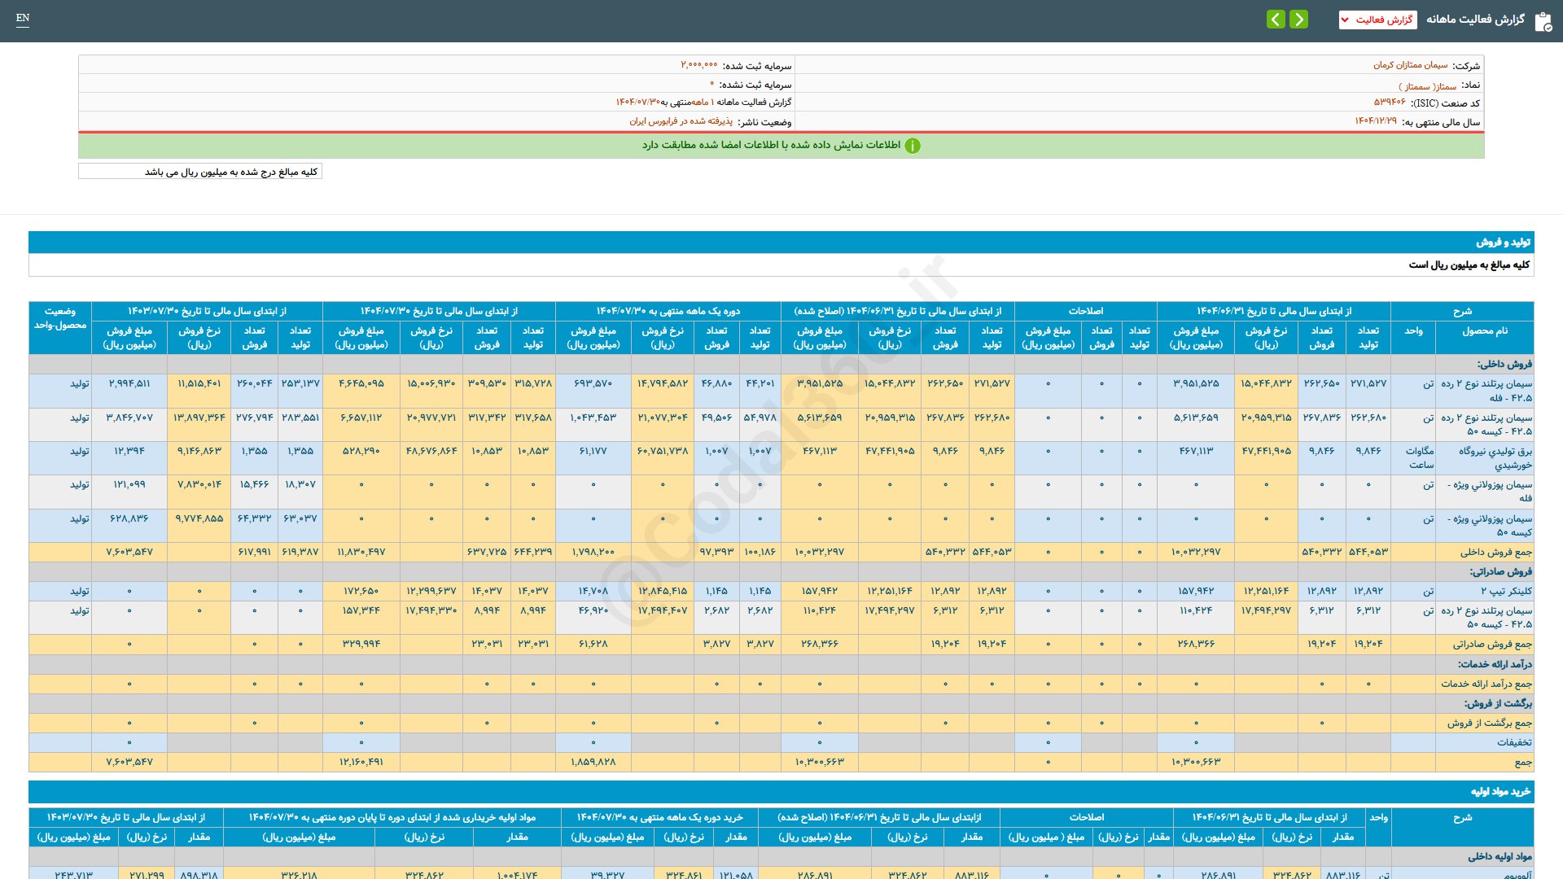
Task: Click the symbol link سمتاز (سممتاز)
Action: click(1427, 85)
